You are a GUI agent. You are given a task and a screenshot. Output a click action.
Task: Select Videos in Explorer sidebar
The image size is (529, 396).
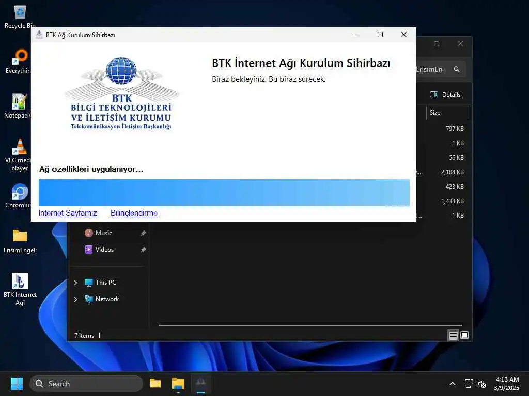[x=104, y=250]
